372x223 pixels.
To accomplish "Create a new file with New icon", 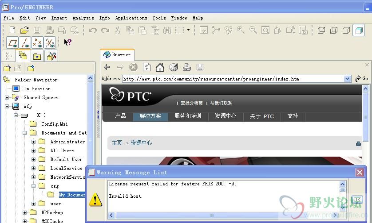I will click(x=12, y=30).
